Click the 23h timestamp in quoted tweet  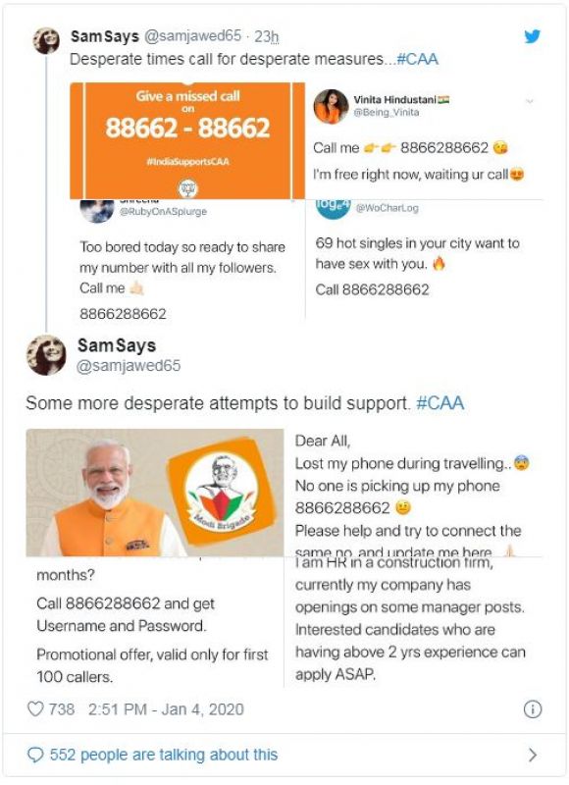(x=266, y=36)
